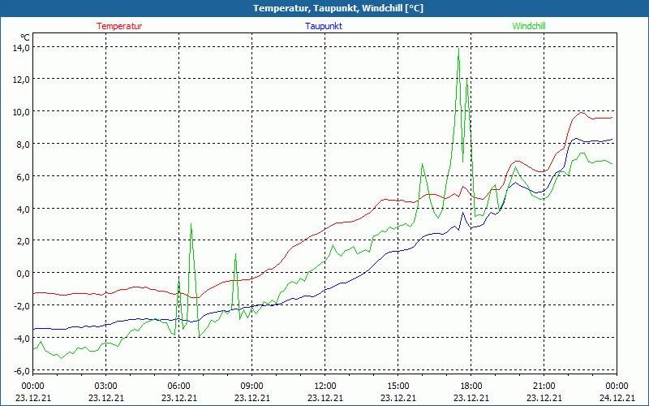This screenshot has height=406, width=649.
Task: Click the red Temperatur legend label
Action: pos(119,26)
